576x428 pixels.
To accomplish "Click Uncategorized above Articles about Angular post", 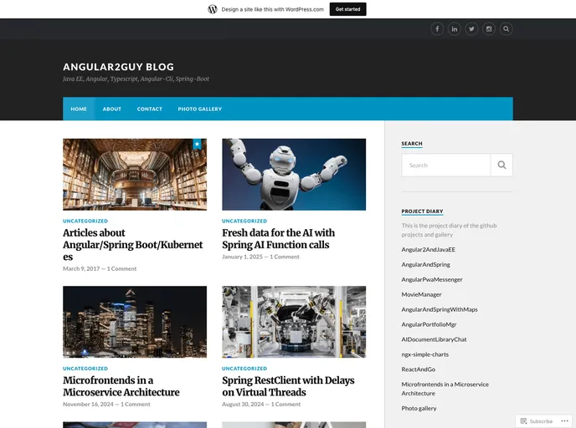I will tap(85, 221).
